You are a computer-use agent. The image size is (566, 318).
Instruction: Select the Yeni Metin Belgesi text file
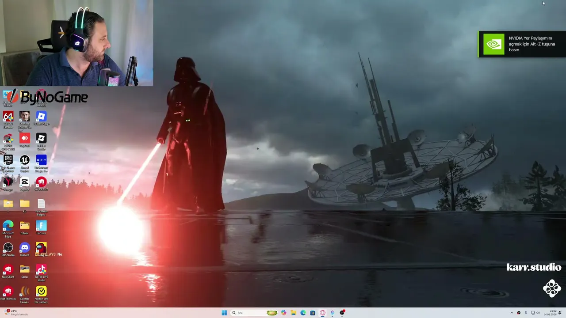point(41,207)
